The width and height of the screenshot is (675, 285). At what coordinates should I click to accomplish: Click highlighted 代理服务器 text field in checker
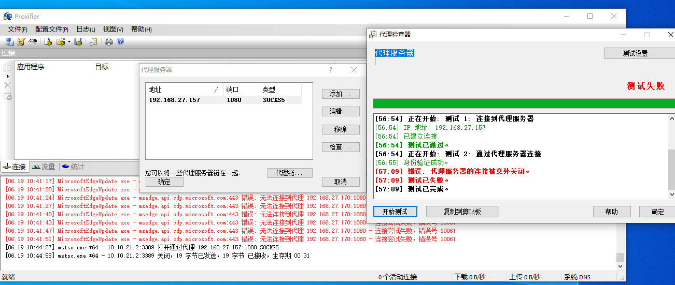click(x=395, y=53)
